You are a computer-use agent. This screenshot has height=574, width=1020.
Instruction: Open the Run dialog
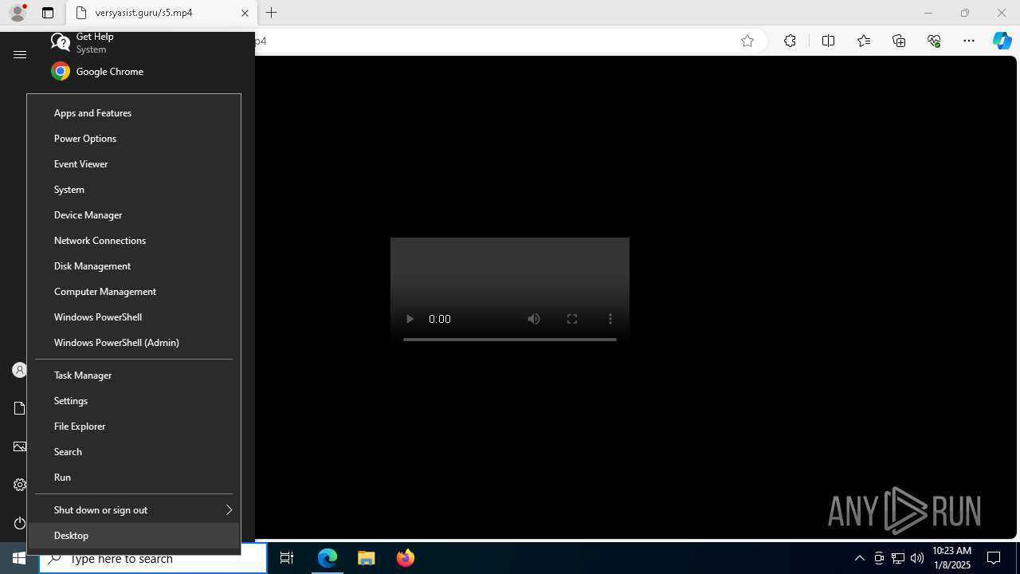coord(134,478)
